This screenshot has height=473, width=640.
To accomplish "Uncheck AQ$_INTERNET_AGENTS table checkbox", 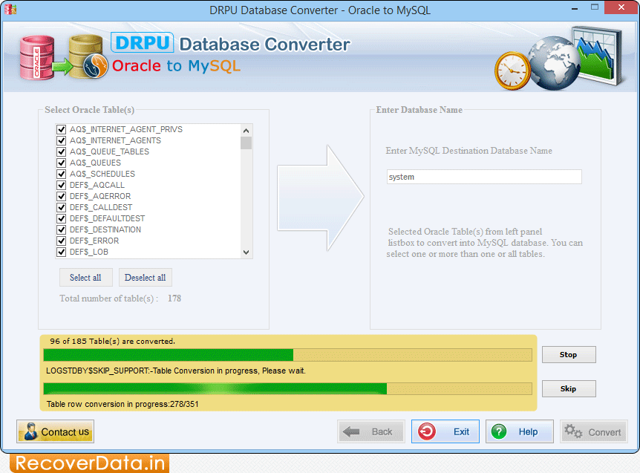I will (x=61, y=140).
